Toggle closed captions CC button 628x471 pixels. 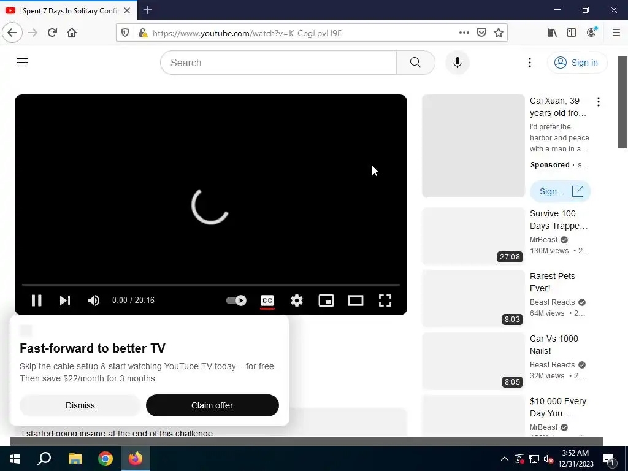267,301
